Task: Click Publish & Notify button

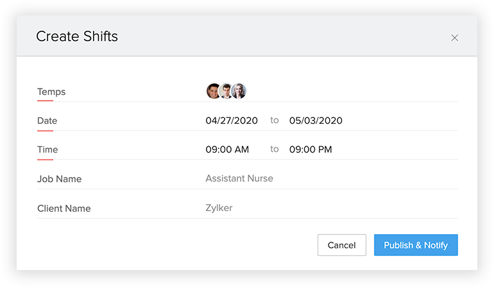Action: [x=416, y=245]
